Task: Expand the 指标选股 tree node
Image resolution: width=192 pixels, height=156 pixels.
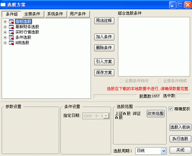Action: 5,22
